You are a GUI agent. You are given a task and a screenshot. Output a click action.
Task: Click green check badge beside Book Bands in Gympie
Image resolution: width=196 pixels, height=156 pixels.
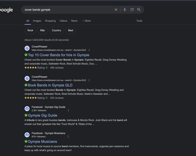[x=26, y=85]
